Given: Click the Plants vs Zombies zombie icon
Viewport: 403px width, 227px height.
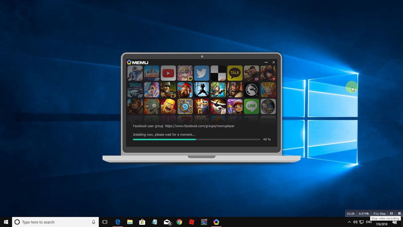Looking at the screenshot, I should coord(152,107).
